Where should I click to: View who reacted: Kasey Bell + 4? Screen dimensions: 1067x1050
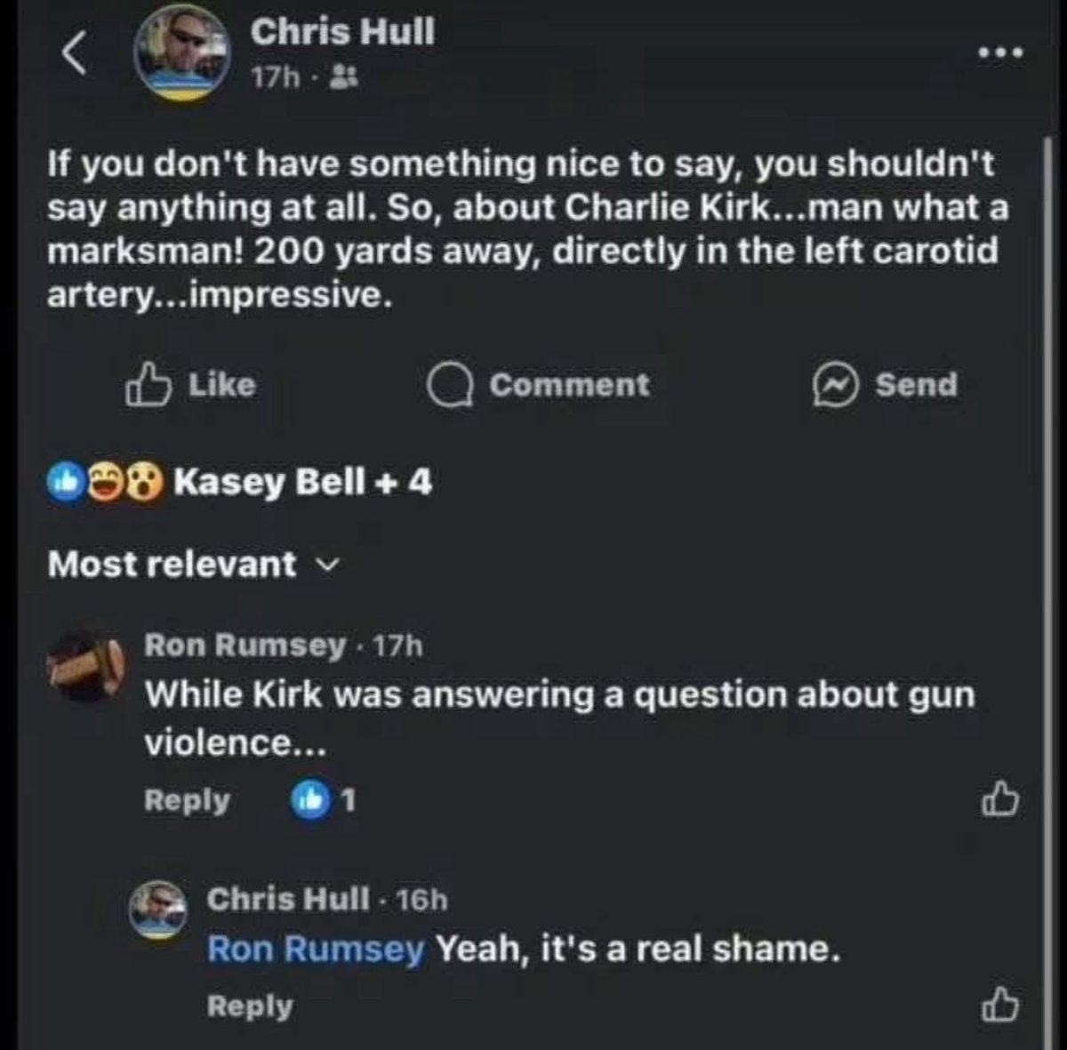click(x=302, y=483)
